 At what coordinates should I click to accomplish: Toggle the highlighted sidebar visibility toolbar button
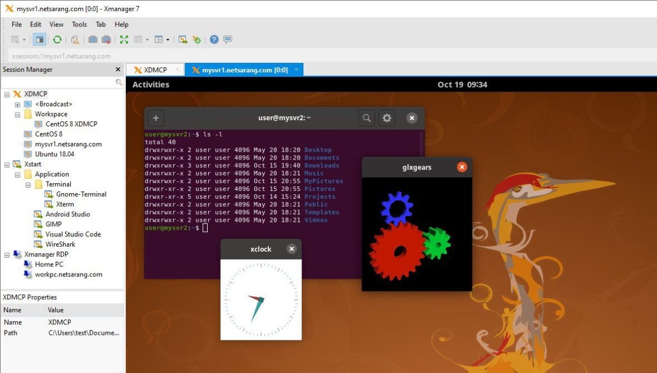[39, 39]
